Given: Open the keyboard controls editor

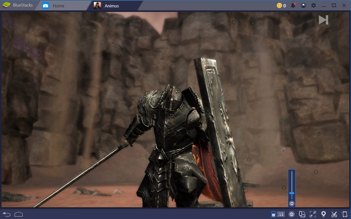Looking at the screenshot, I should click(x=281, y=214).
